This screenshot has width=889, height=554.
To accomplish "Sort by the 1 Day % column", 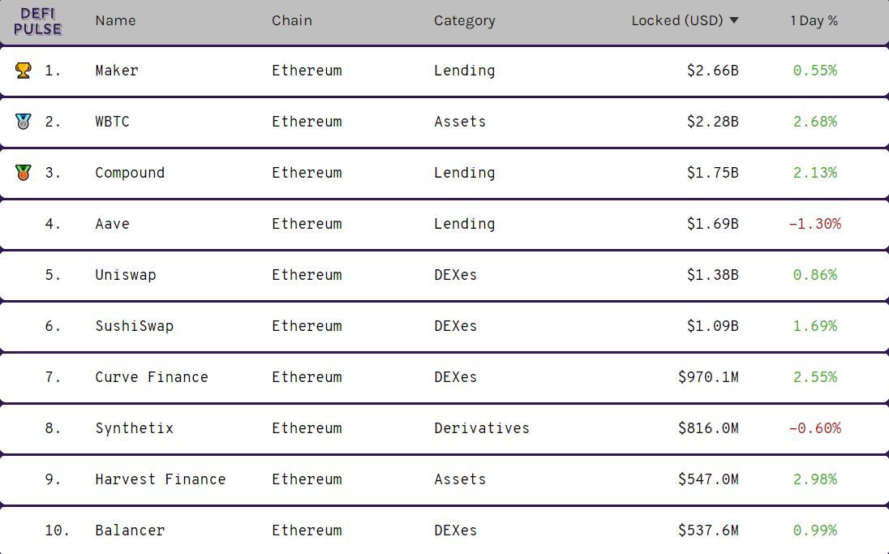I will point(814,20).
